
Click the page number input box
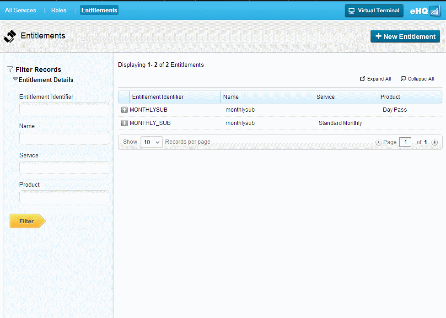point(405,142)
